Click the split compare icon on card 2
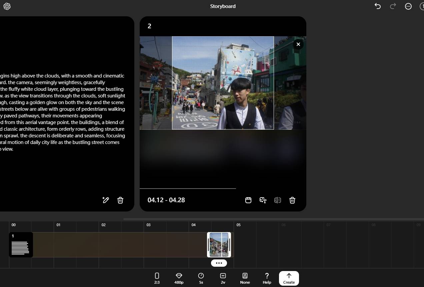The width and height of the screenshot is (424, 287). click(278, 200)
